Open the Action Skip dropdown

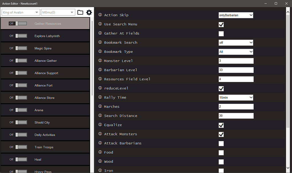point(236,15)
